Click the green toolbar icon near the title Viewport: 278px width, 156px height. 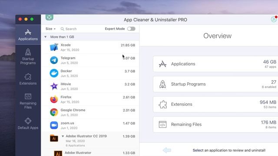(x=49, y=17)
